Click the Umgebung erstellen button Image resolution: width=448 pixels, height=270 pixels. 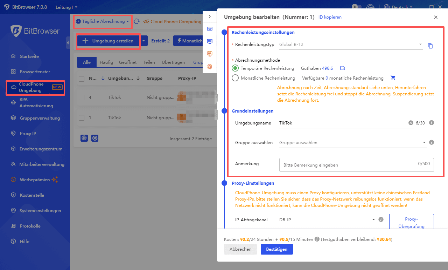tap(108, 41)
